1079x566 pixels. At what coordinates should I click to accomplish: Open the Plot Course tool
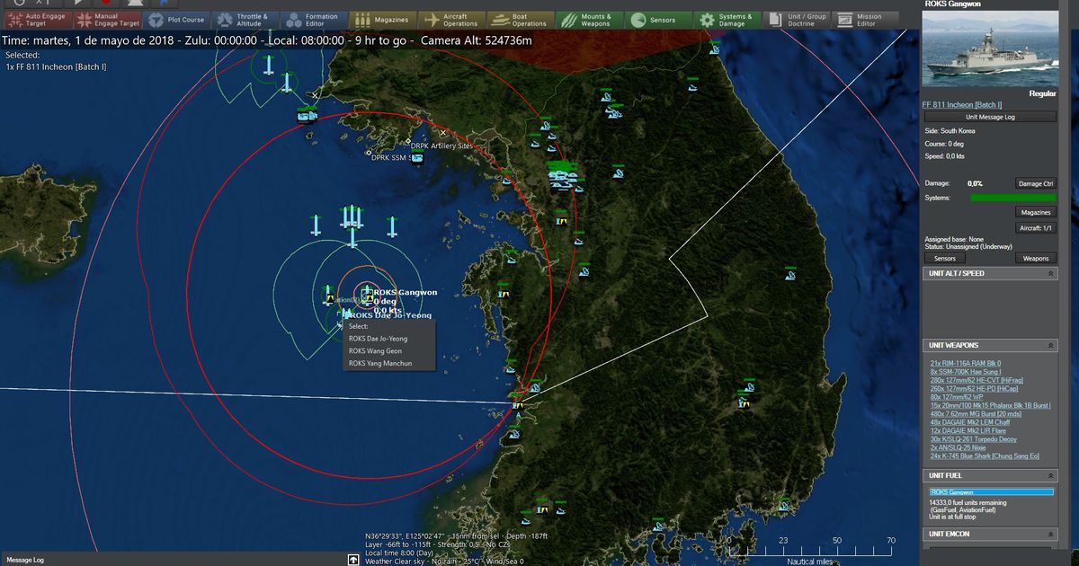coord(176,20)
